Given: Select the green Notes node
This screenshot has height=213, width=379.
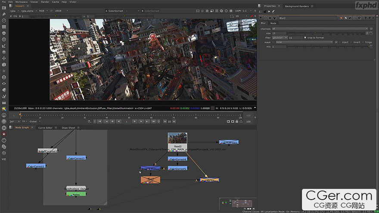Looking at the screenshot, I should point(76,194).
